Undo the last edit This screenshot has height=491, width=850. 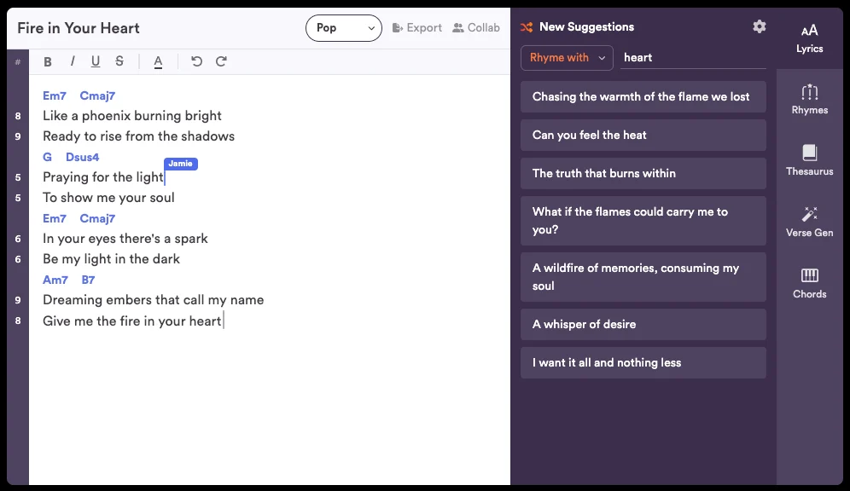pyautogui.click(x=197, y=61)
